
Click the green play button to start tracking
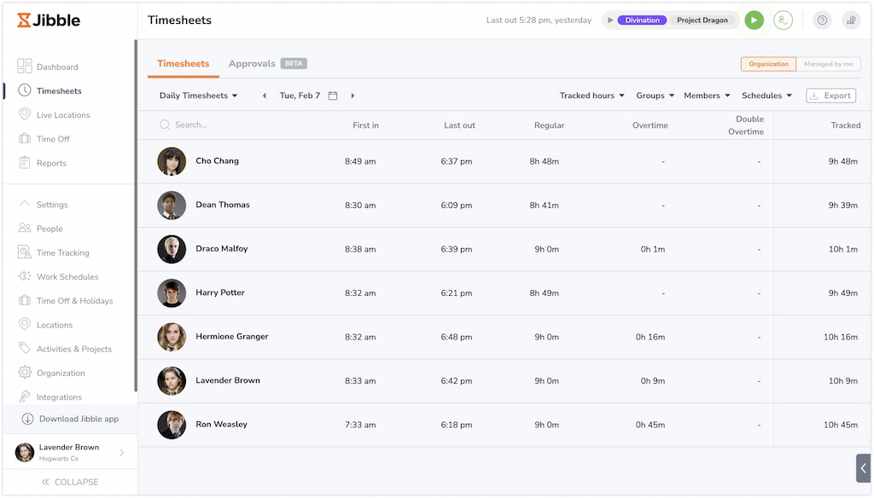click(754, 20)
